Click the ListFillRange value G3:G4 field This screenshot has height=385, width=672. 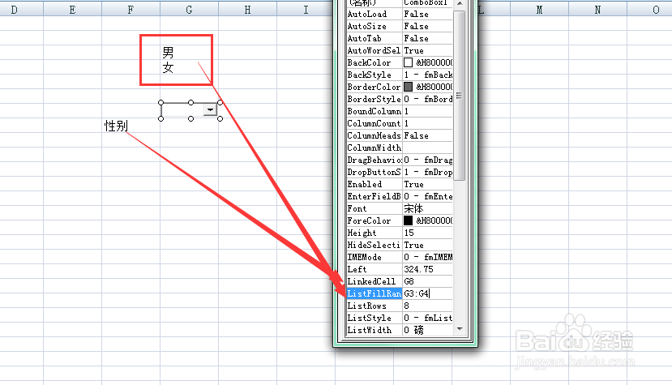coord(428,293)
